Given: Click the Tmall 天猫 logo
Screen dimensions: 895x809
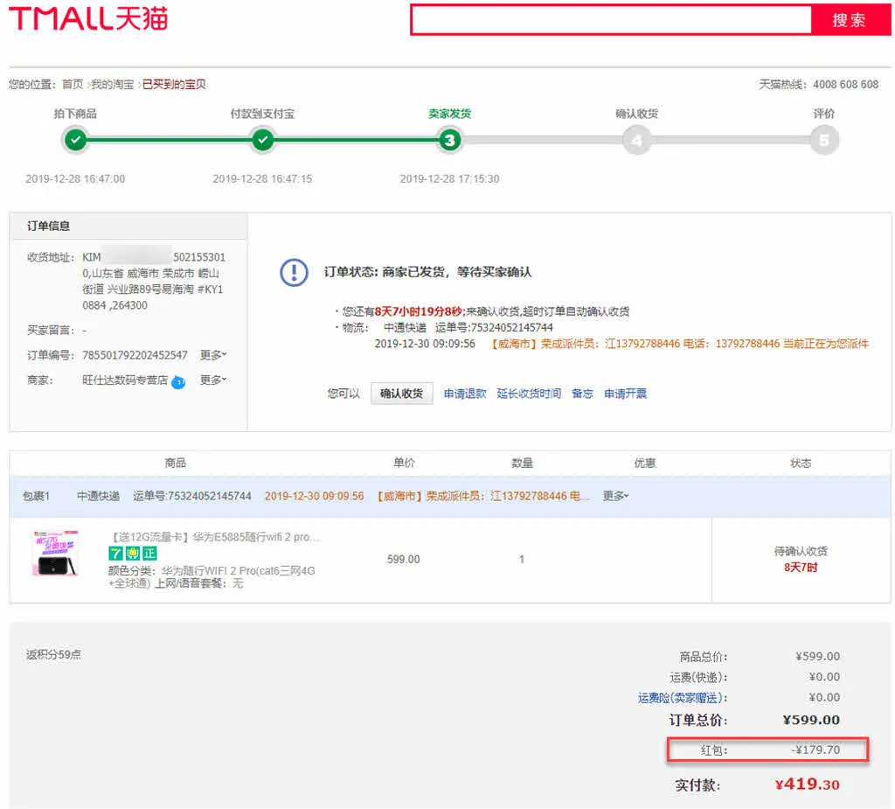Looking at the screenshot, I should point(87,18).
